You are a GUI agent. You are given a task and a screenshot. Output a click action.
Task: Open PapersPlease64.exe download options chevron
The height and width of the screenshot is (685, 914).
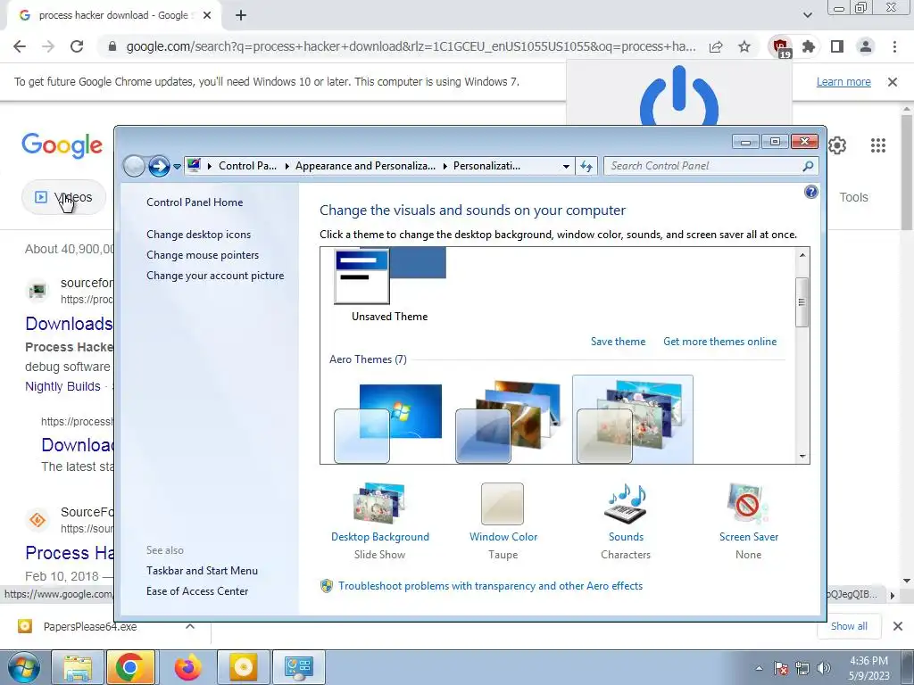click(x=190, y=626)
